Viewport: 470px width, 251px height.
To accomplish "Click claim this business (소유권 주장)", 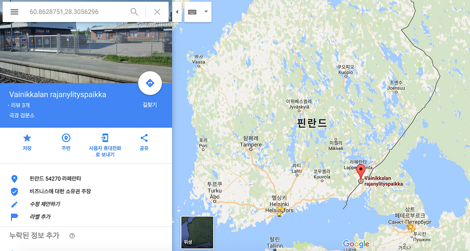I will coord(60,191).
